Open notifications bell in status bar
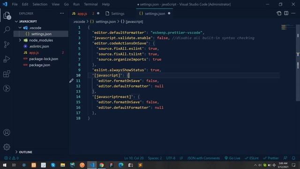Viewport: 300px width, 169px height. point(293,158)
